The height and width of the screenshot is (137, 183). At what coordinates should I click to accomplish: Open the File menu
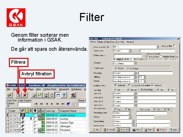point(9,89)
